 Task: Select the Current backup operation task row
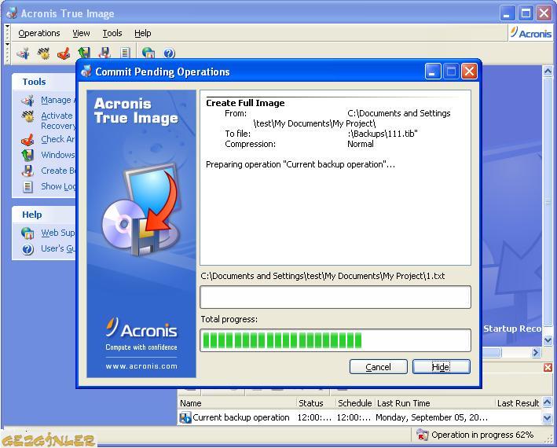(240, 417)
